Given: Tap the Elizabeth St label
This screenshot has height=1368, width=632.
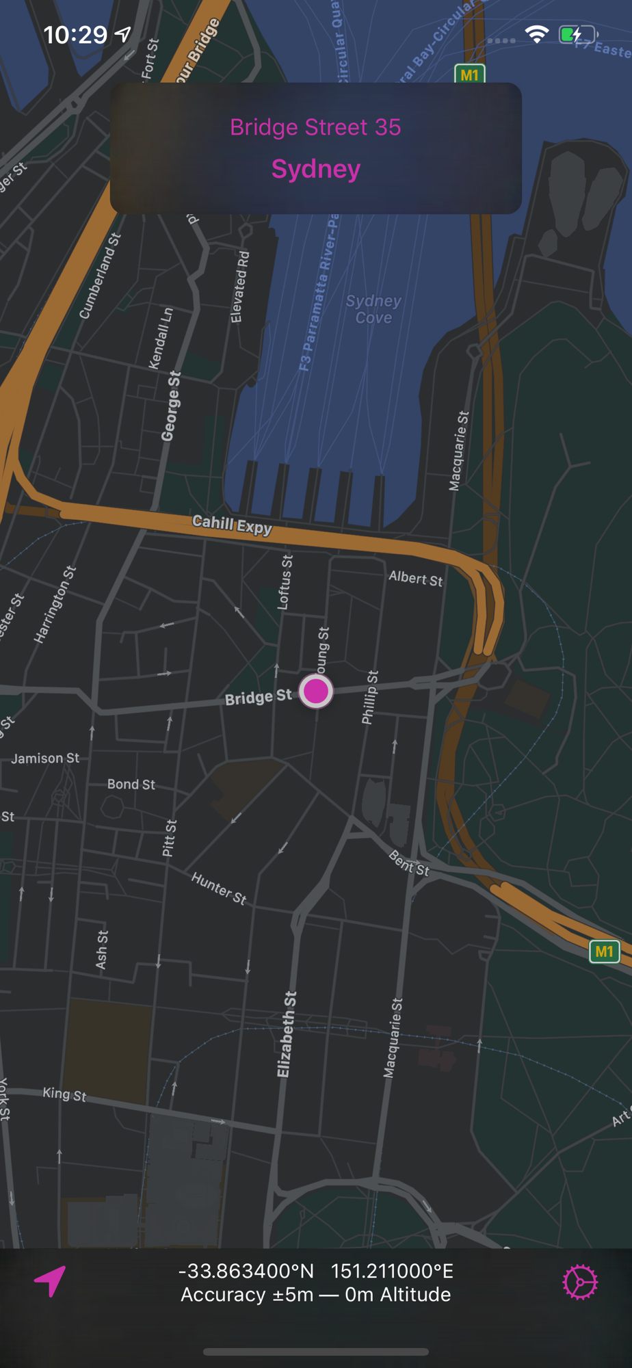Looking at the screenshot, I should pyautogui.click(x=287, y=1034).
